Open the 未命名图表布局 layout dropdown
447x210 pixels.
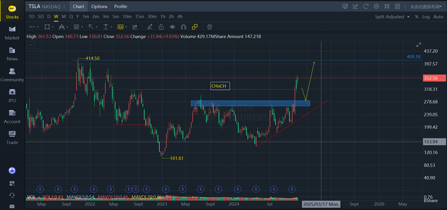[426, 6]
